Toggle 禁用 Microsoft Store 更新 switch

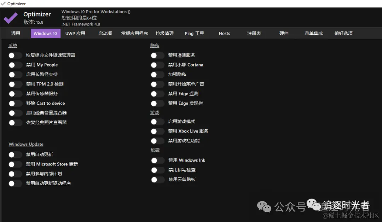pos(15,164)
